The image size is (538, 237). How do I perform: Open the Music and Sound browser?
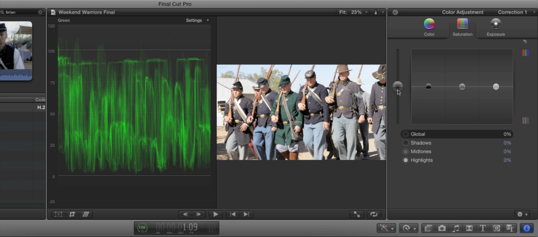[x=456, y=228]
